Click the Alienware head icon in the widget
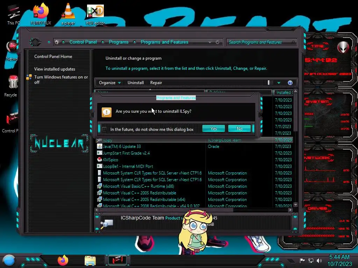358x268 pixels. pos(343,47)
